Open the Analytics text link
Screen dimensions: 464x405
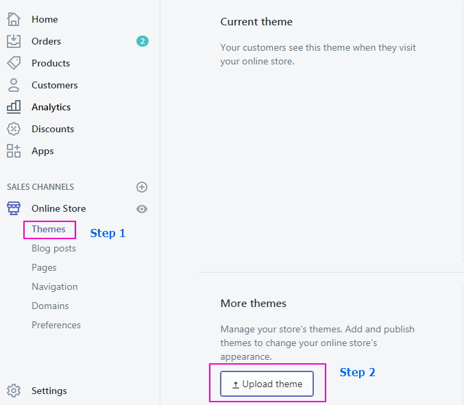(x=51, y=107)
